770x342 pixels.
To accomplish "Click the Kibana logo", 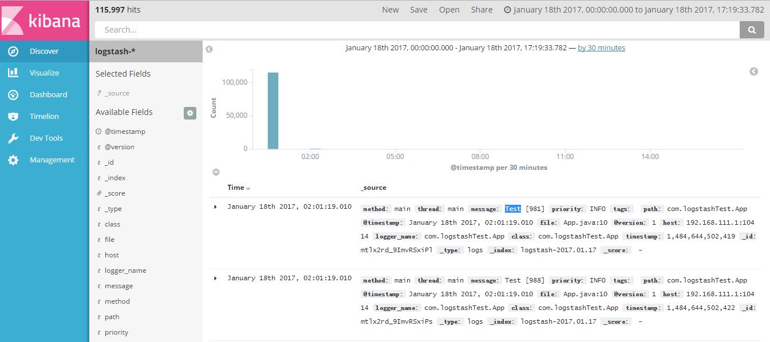I will (x=43, y=20).
